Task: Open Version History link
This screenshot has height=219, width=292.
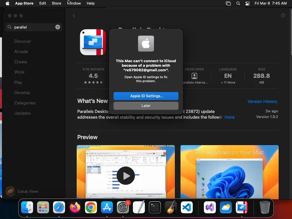Action: coord(262,102)
